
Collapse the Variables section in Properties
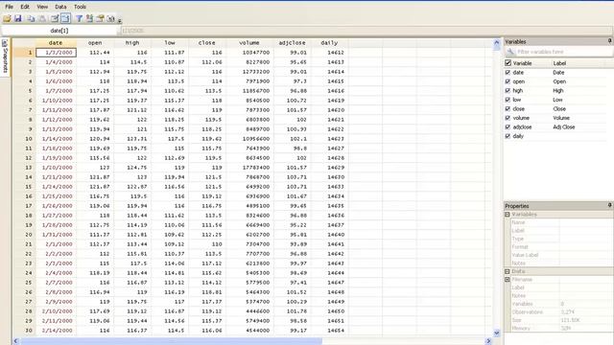click(508, 215)
